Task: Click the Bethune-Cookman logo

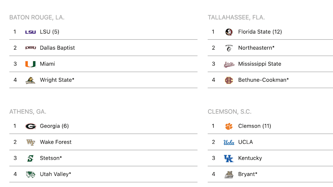Action: click(229, 80)
